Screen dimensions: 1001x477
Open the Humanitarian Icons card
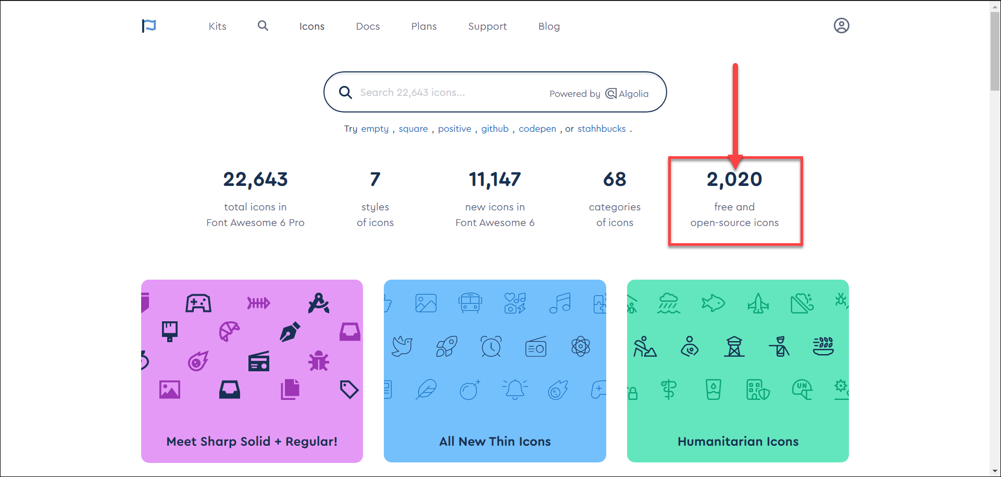pos(737,371)
